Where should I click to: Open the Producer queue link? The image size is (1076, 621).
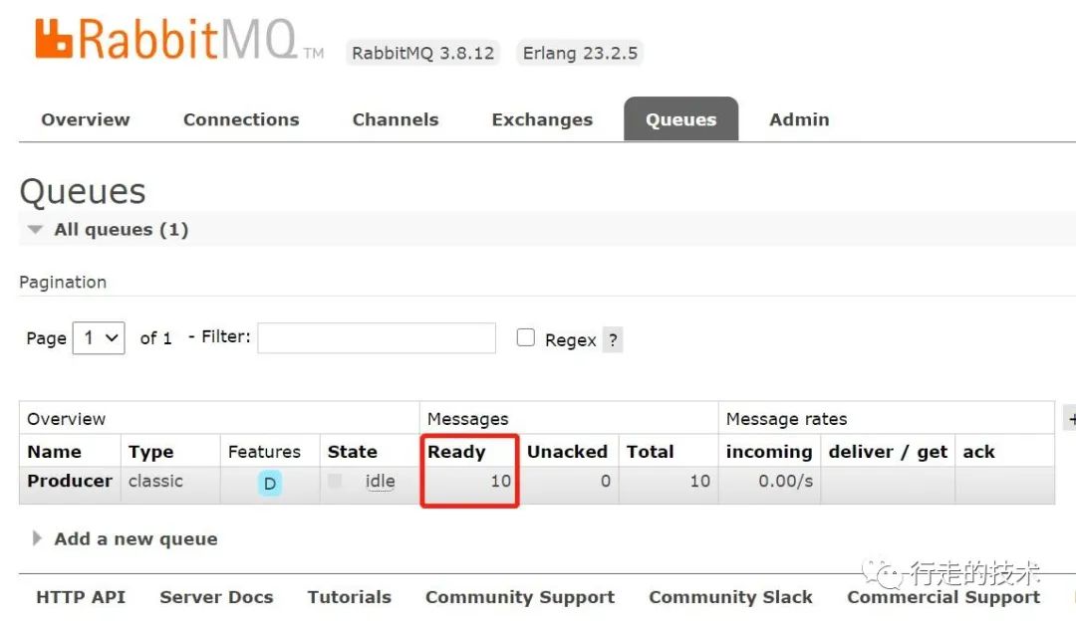pyautogui.click(x=70, y=481)
